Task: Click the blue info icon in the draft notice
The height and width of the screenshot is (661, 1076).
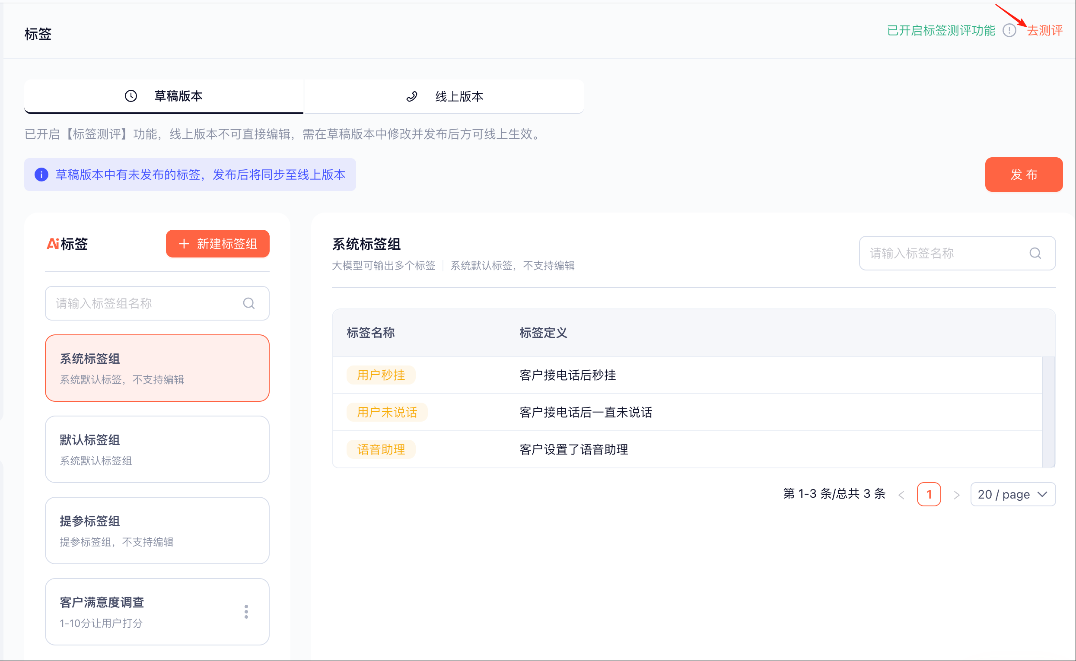Action: pos(41,175)
